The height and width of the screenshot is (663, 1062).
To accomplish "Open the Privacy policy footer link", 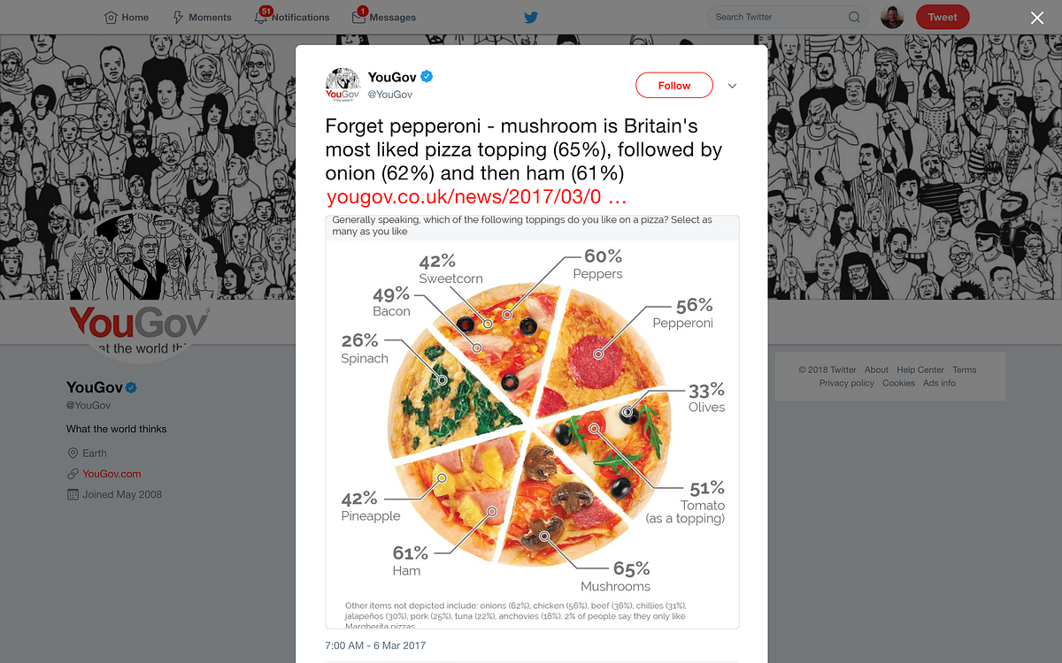I will 846,383.
